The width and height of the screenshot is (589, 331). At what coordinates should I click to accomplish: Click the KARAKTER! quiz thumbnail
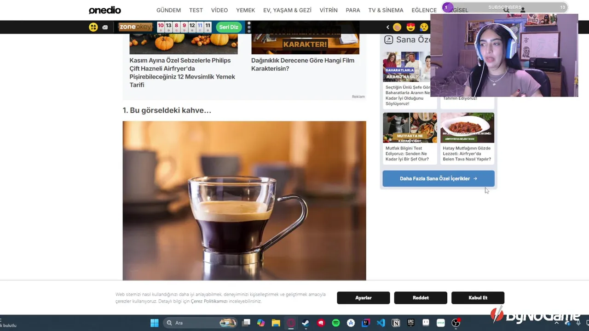(x=305, y=44)
